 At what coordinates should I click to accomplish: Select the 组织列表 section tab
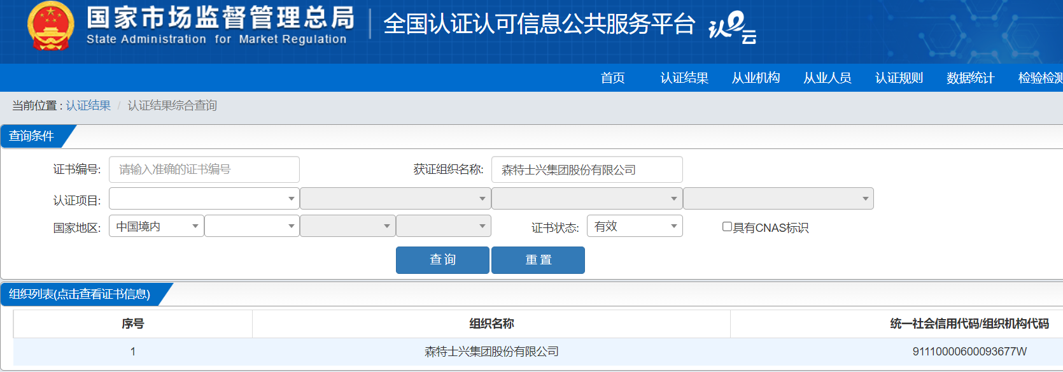click(x=80, y=294)
